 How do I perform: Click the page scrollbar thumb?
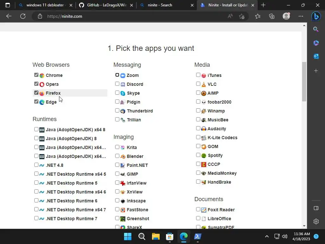point(304,81)
